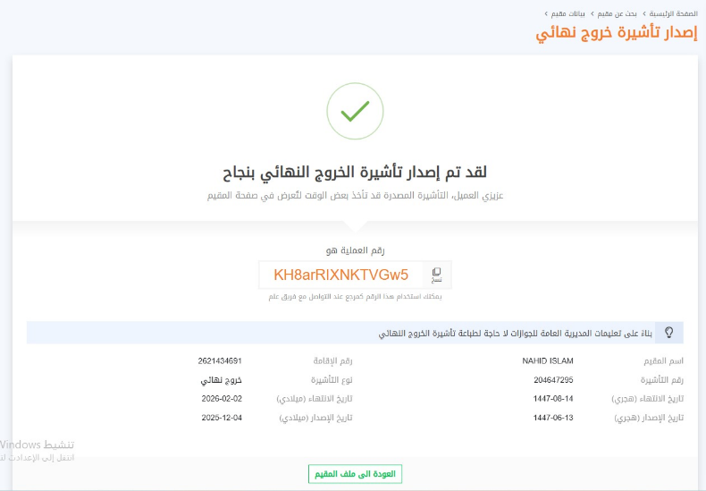
Task: Click the green success checkmark icon
Action: coord(355,111)
